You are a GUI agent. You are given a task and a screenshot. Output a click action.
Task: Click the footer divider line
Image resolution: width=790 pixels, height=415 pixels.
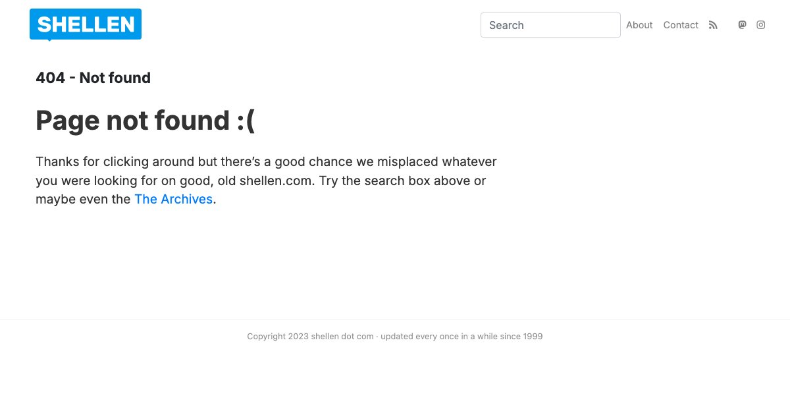coord(395,319)
